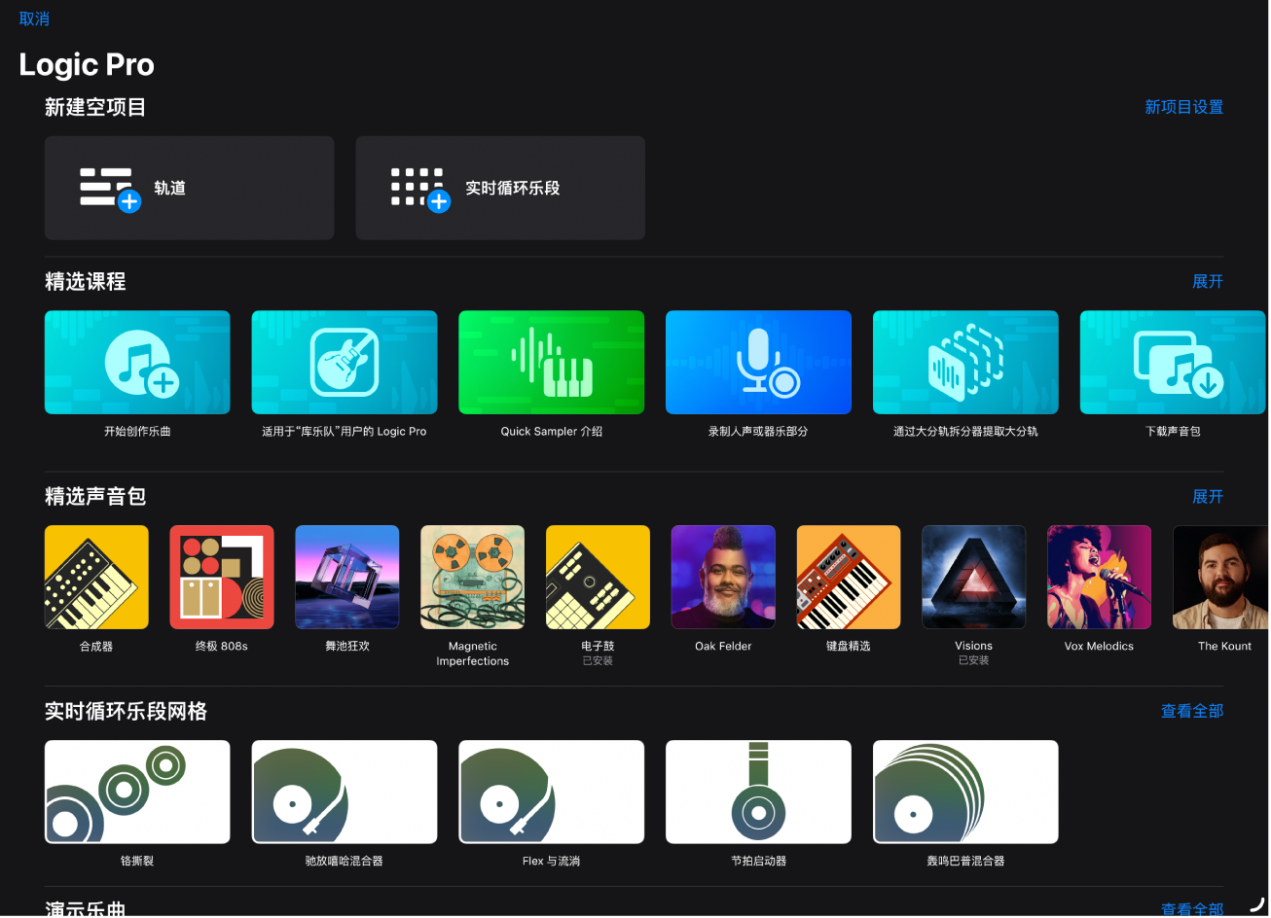Select the '实时循环乐段' card label text
Image resolution: width=1271 pixels, height=918 pixels.
[512, 188]
